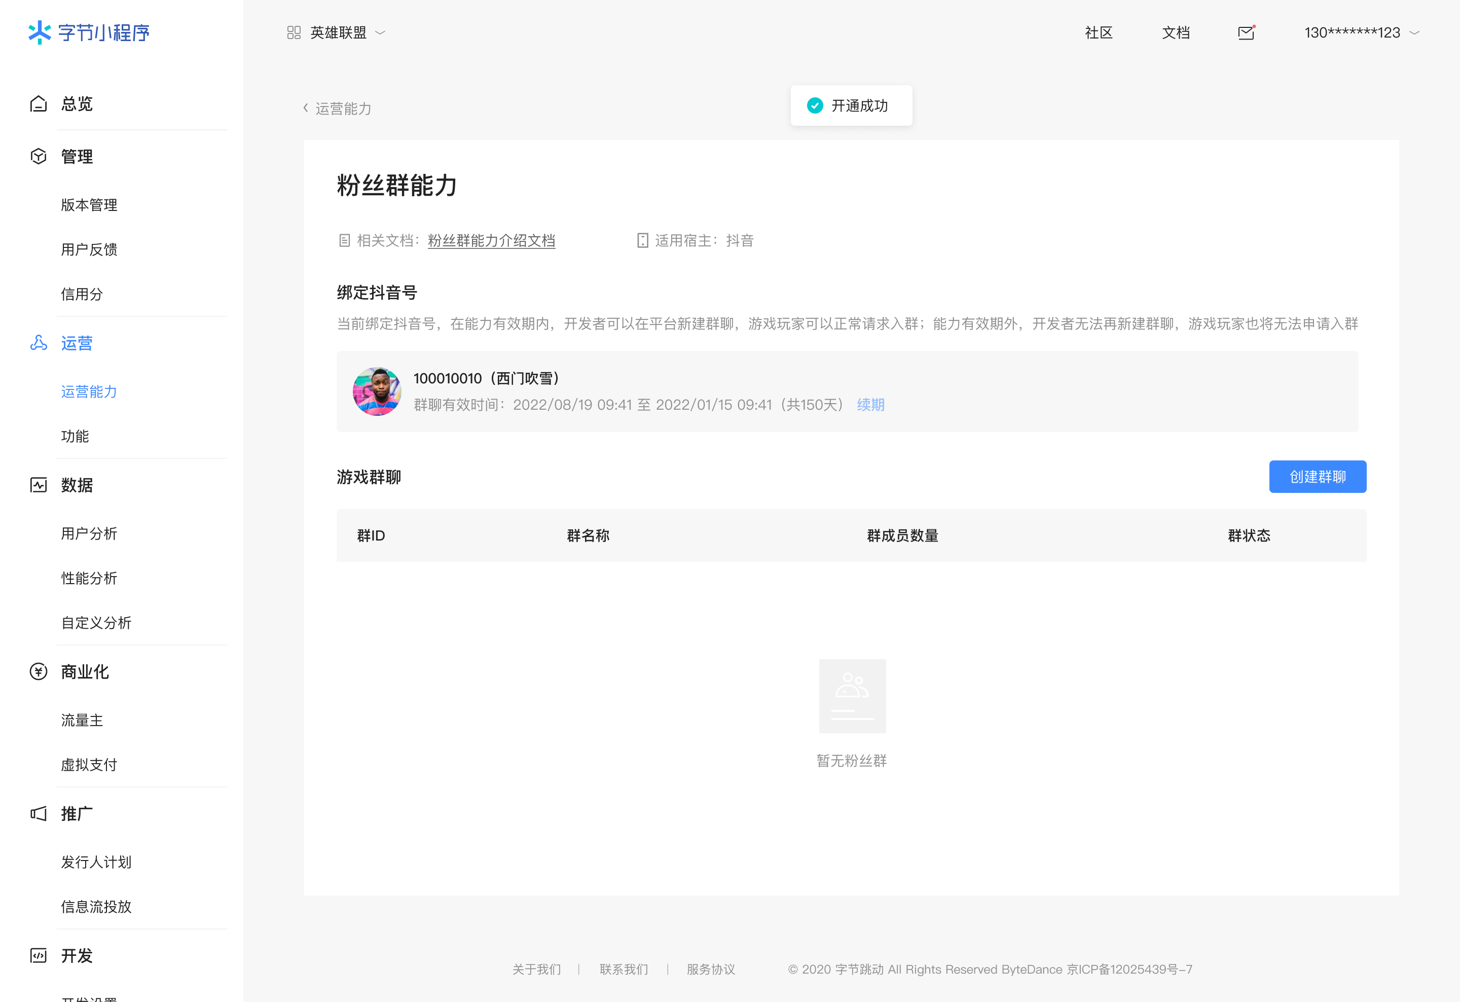
Task: Click the 商业化 yen coin icon
Action: click(39, 671)
